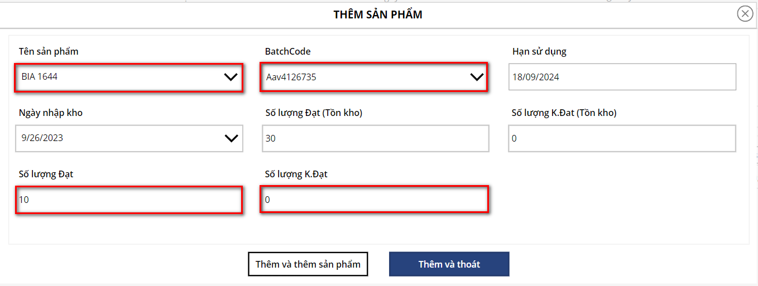Click the Hạn sử dụng date field
This screenshot has width=758, height=286.
(x=622, y=77)
